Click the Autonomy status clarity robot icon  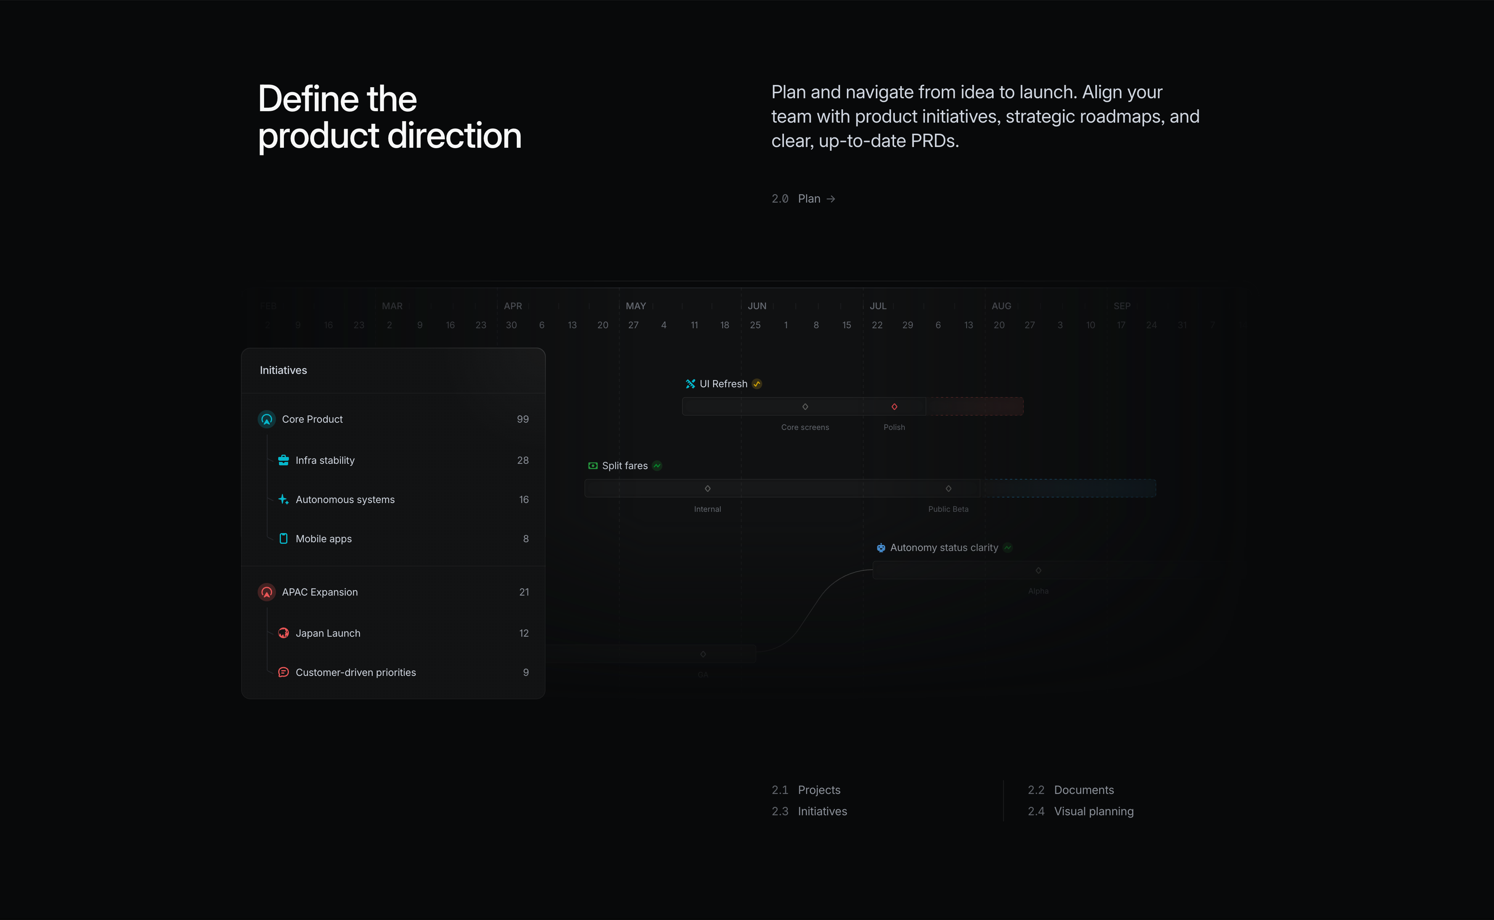[881, 548]
